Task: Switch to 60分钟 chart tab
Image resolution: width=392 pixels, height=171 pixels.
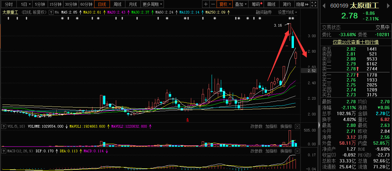Action: (86, 4)
